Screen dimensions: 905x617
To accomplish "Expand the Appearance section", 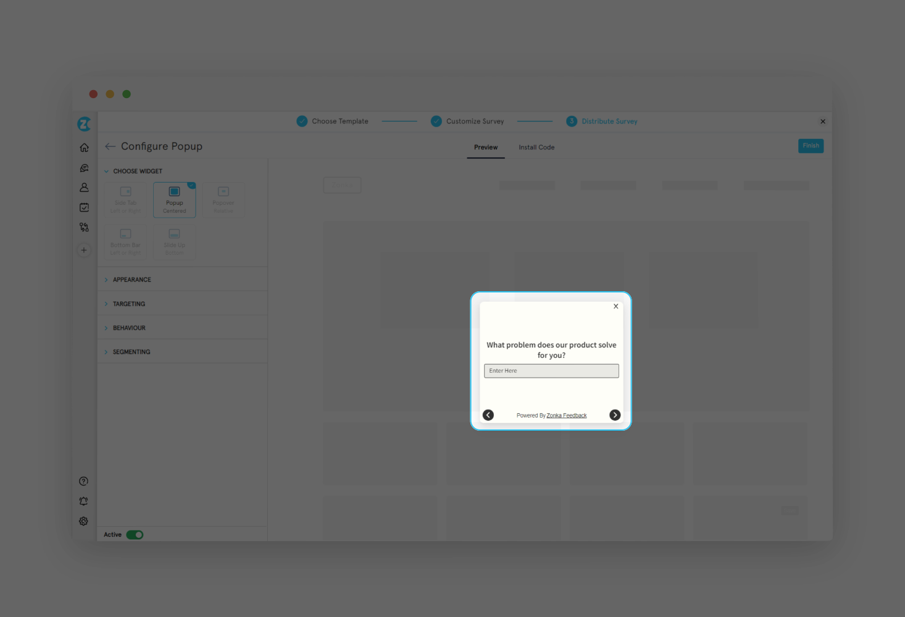I will (131, 280).
